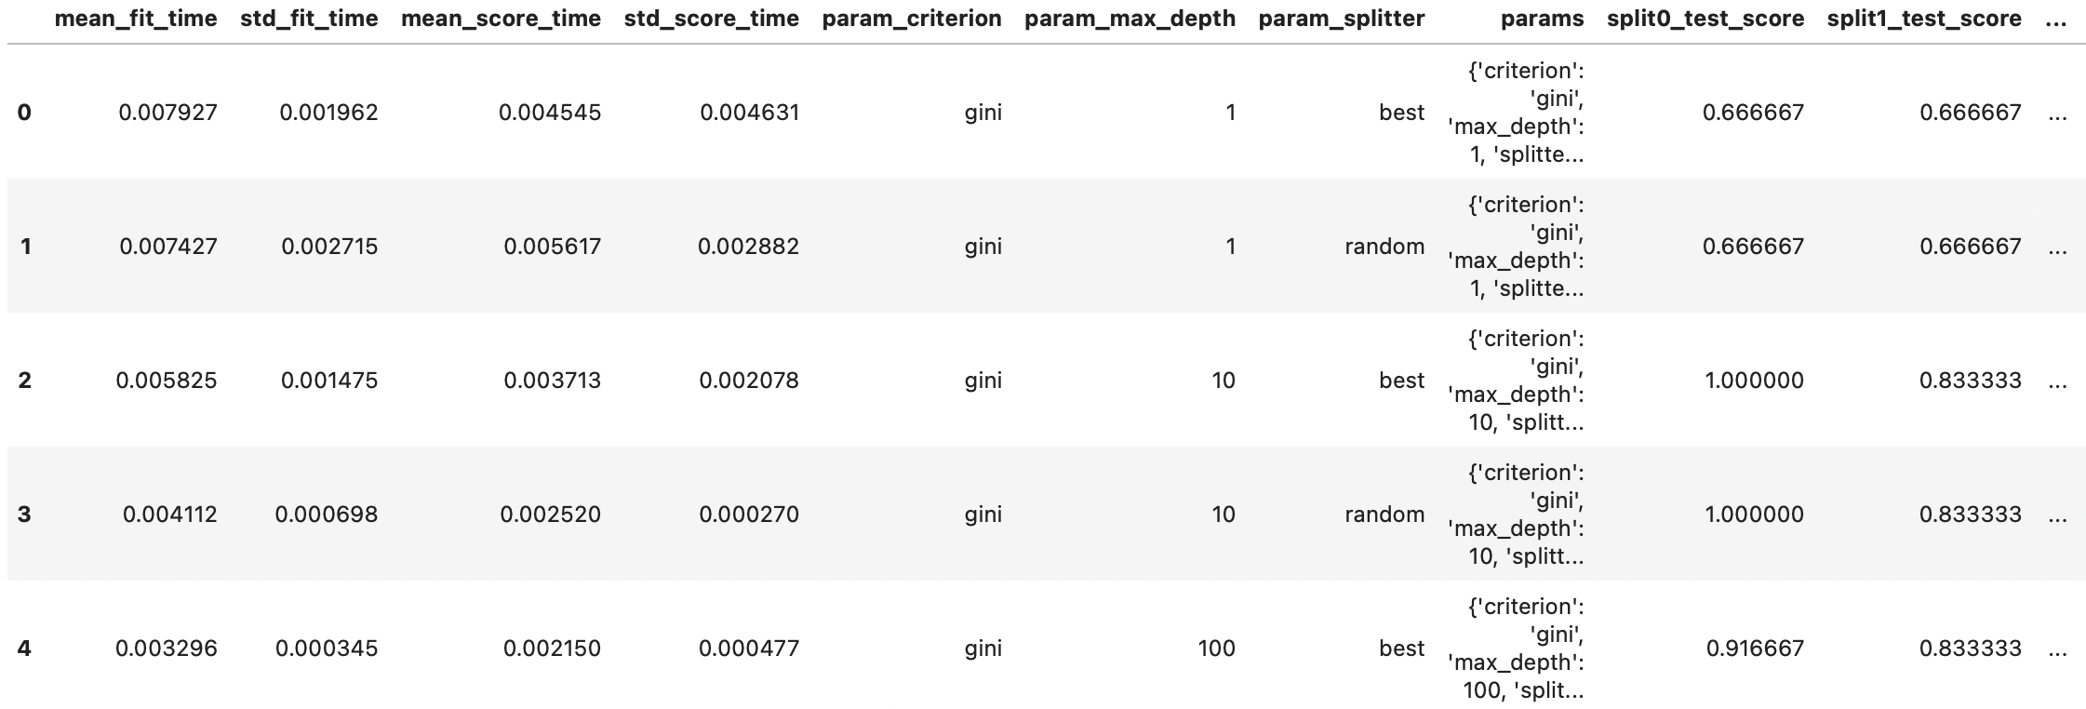
Task: Select the std_score_time column header
Action: coord(711,19)
